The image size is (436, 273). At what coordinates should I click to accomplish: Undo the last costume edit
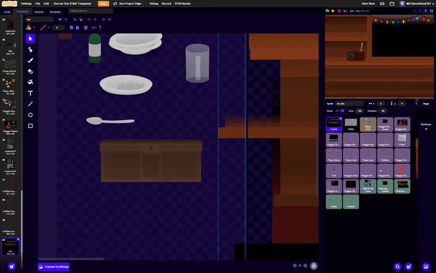coord(60,19)
